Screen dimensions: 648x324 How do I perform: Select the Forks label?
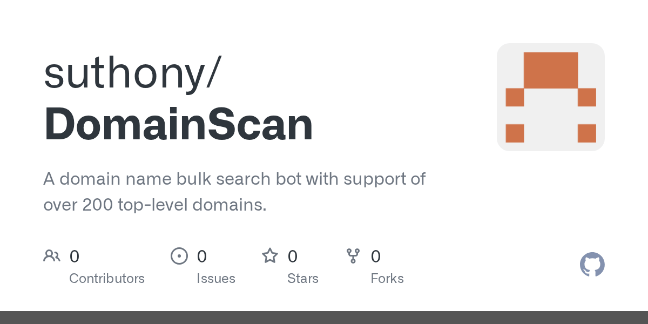click(387, 279)
